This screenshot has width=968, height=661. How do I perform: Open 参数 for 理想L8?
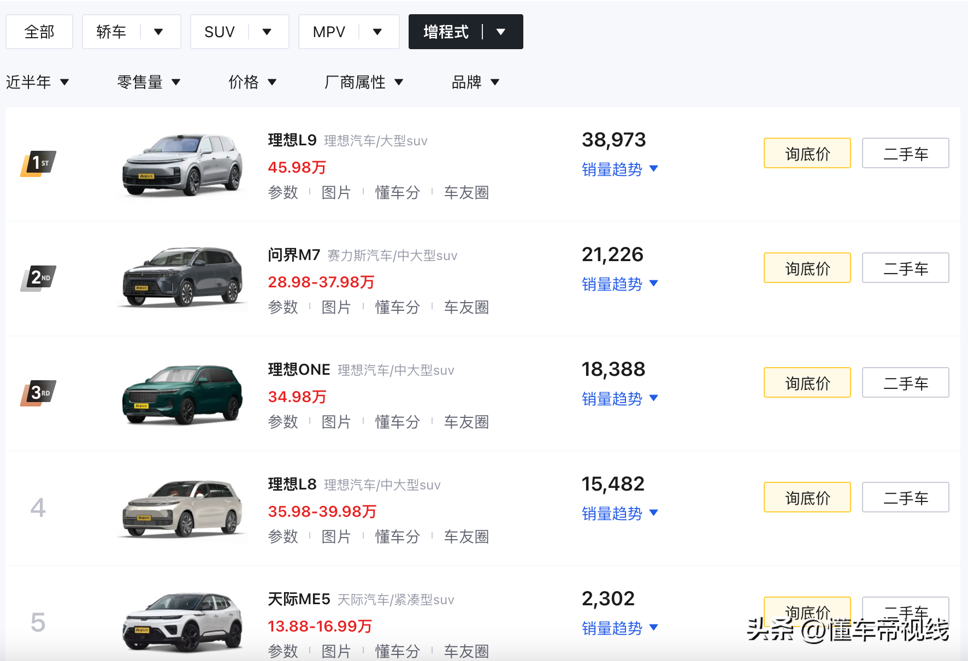coord(283,536)
